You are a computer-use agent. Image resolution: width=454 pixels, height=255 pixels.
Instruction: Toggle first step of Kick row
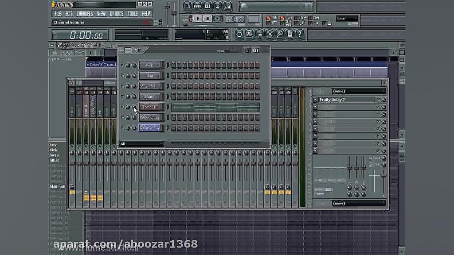coord(174,66)
